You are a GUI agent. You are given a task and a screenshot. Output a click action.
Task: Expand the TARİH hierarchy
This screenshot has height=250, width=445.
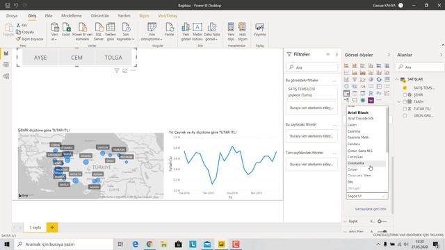pyautogui.click(x=399, y=101)
